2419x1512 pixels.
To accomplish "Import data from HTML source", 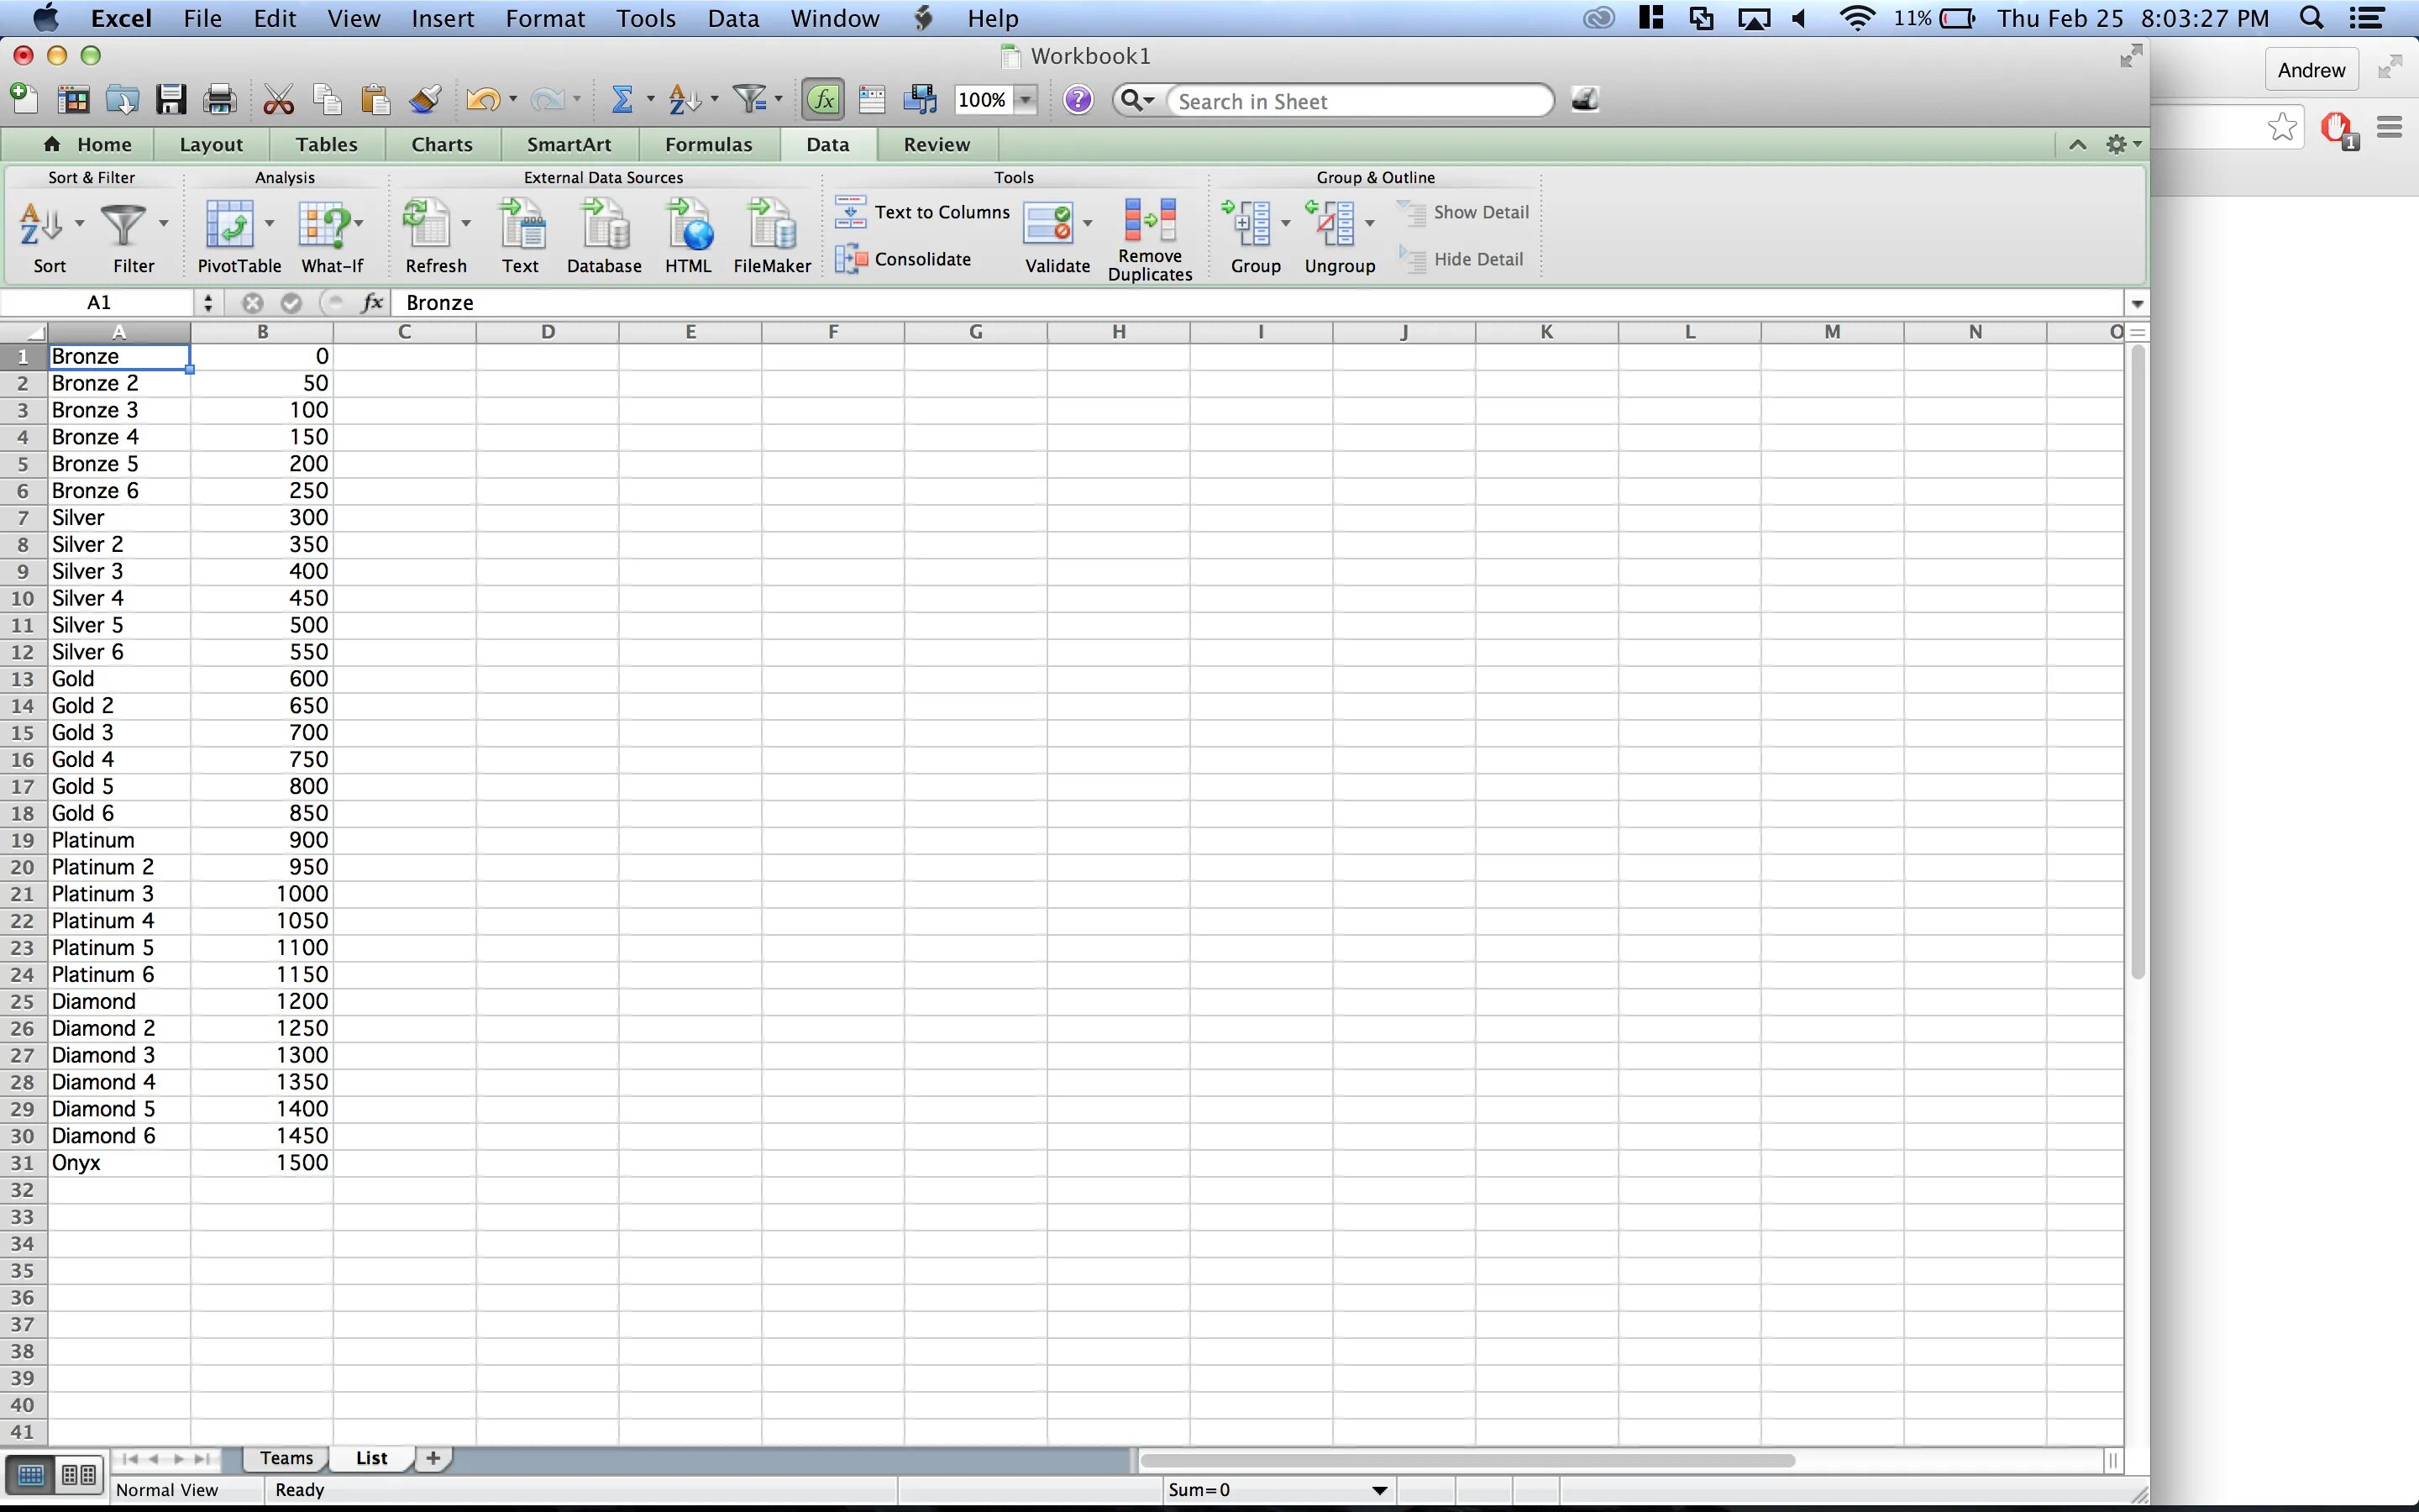I will pos(689,225).
